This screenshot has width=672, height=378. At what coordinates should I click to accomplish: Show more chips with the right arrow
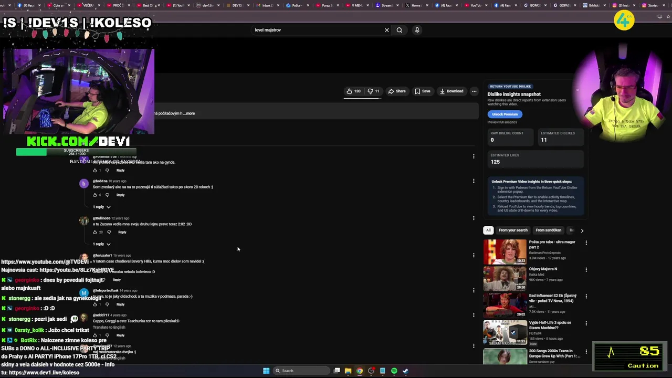[x=582, y=230]
